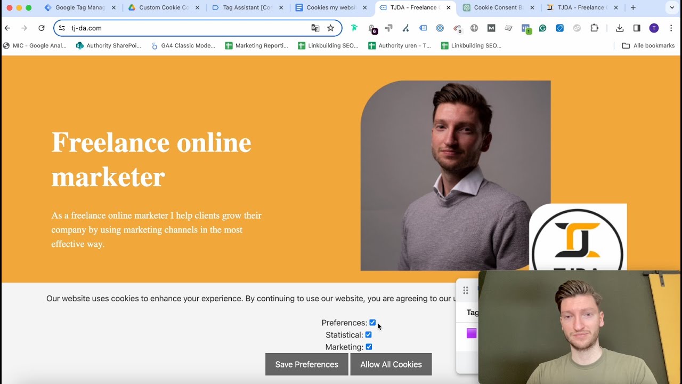Viewport: 682px width, 384px height.
Task: Open the site information icon in address bar
Action: [x=62, y=28]
